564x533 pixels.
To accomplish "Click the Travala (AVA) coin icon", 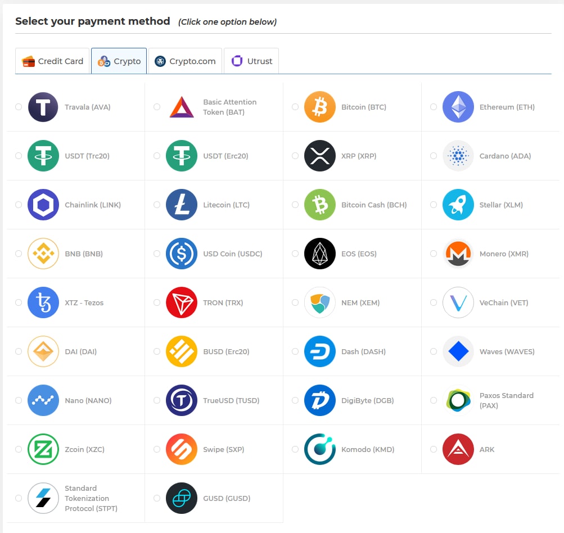I will 43,107.
